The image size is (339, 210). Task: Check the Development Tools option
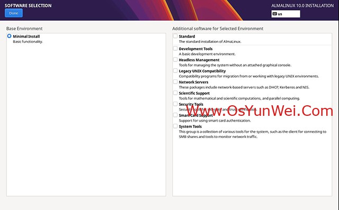(175, 49)
